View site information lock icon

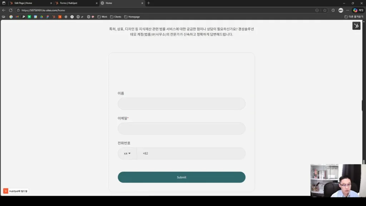(x=18, y=10)
